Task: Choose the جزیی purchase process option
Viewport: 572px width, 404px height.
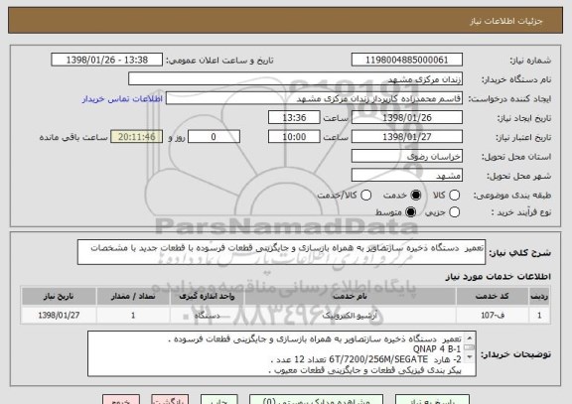Action: click(x=454, y=212)
